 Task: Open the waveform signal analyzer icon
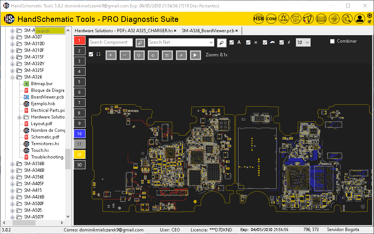(334, 19)
